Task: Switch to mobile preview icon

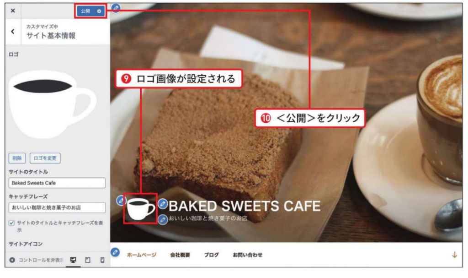Action: [102, 260]
